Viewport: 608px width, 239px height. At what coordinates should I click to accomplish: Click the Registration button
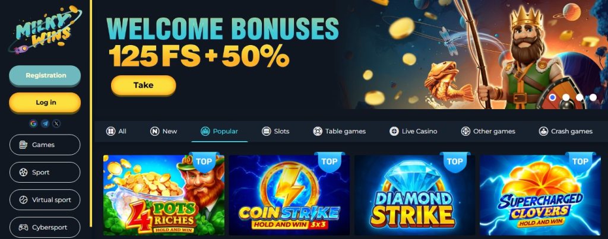tap(45, 75)
